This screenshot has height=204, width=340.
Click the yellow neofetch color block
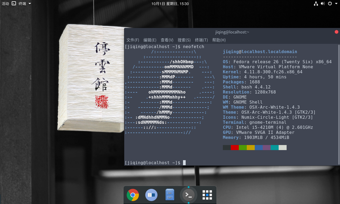tap(251, 147)
